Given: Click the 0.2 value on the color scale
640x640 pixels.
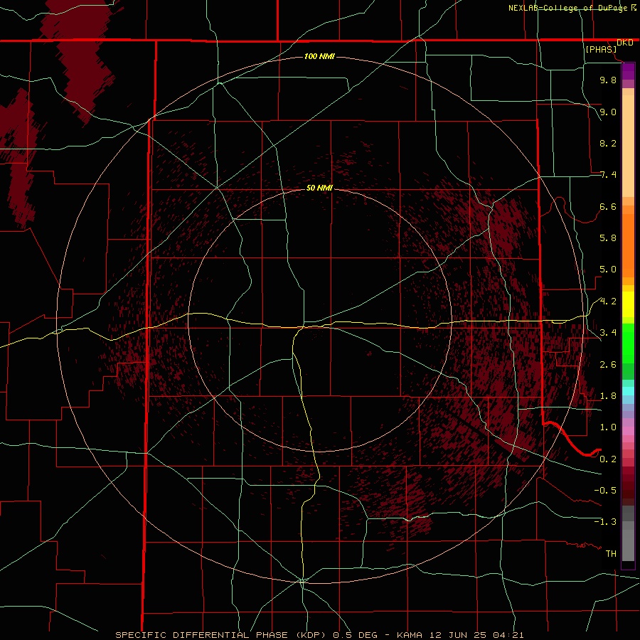Looking at the screenshot, I should click(x=608, y=459).
